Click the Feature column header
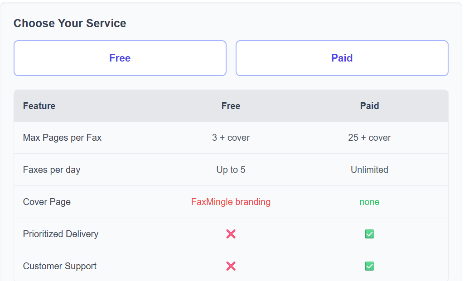This screenshot has width=464, height=281. pos(39,106)
